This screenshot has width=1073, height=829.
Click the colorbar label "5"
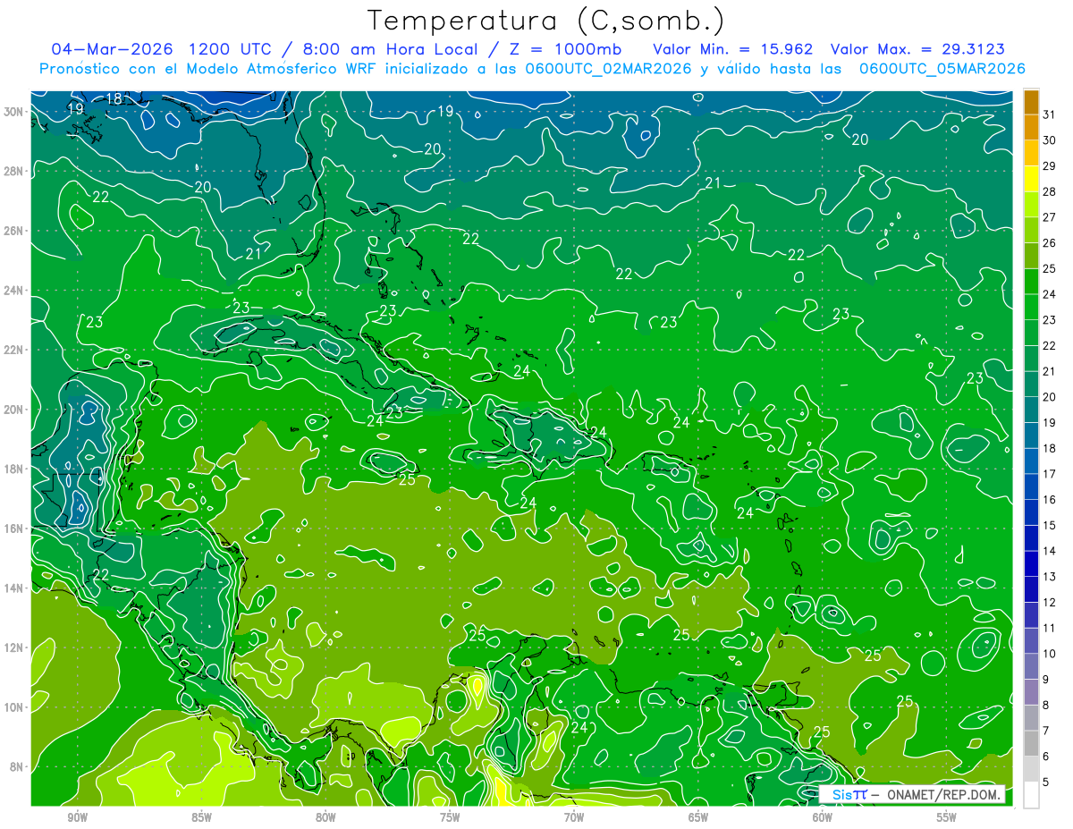1046,782
